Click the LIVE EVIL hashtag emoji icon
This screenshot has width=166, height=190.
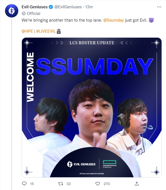[x=59, y=31]
